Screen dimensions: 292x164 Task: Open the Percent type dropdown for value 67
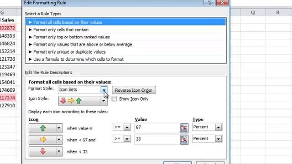(218, 128)
